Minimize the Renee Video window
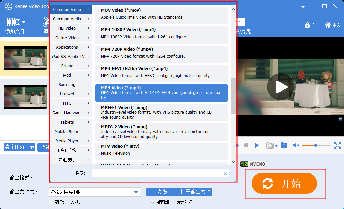 coord(314,7)
